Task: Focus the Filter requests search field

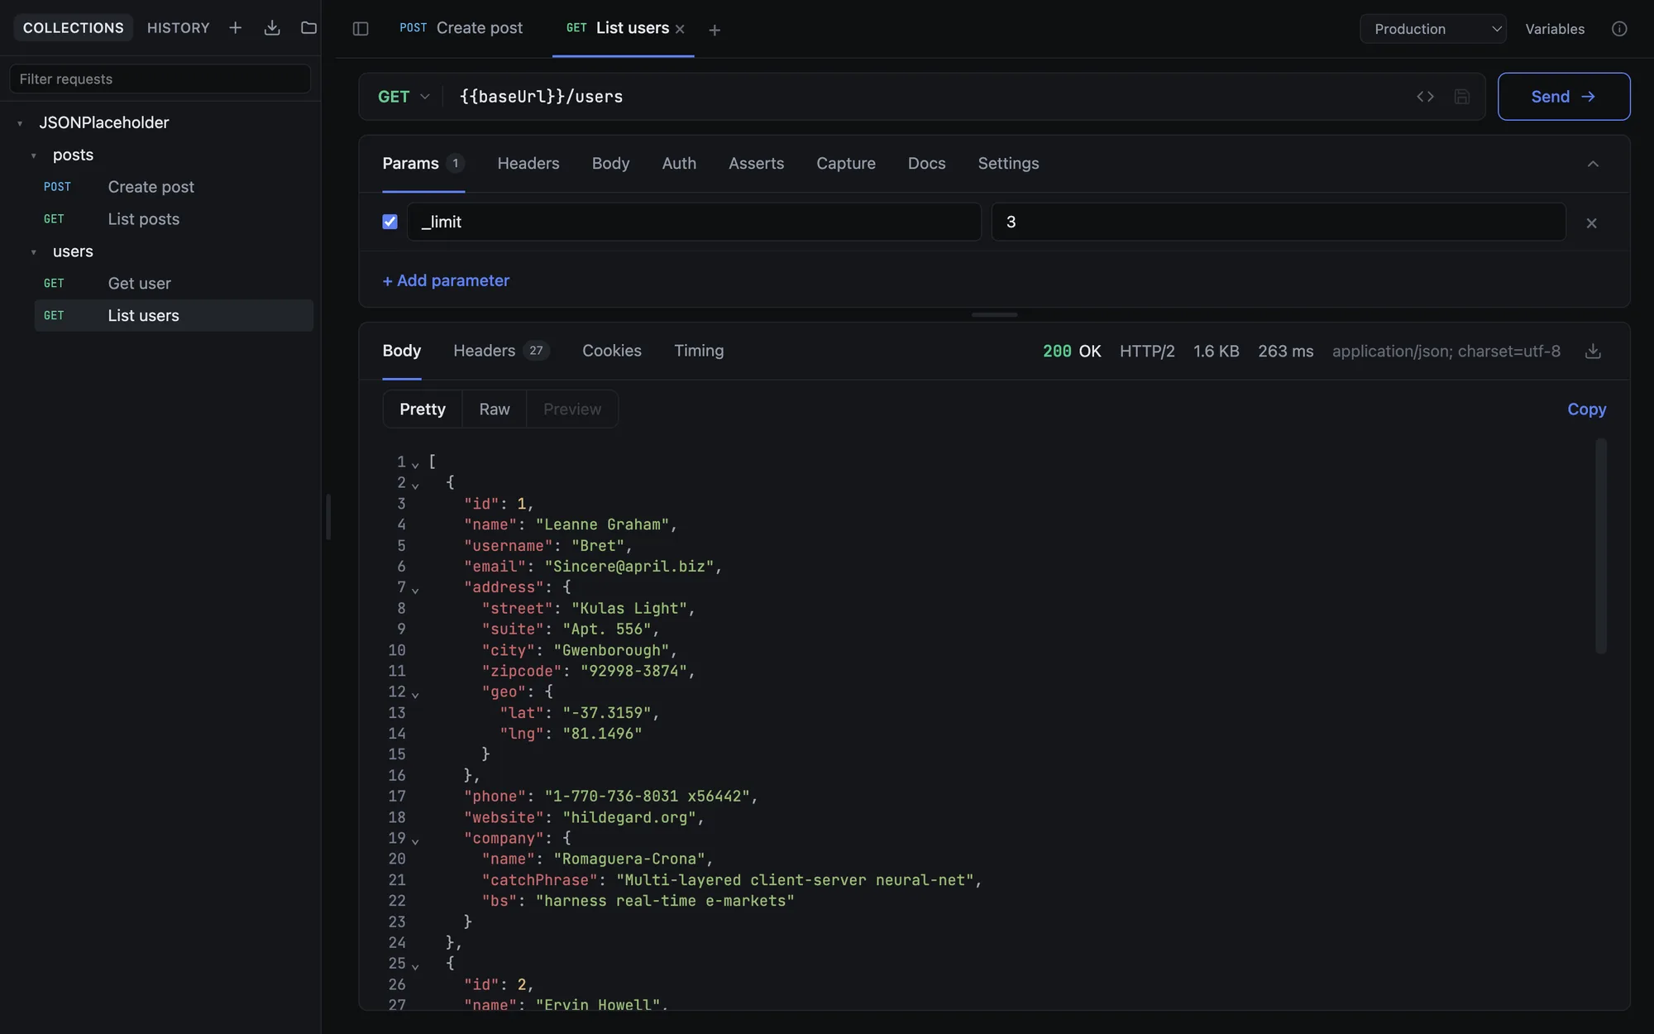Action: (160, 79)
